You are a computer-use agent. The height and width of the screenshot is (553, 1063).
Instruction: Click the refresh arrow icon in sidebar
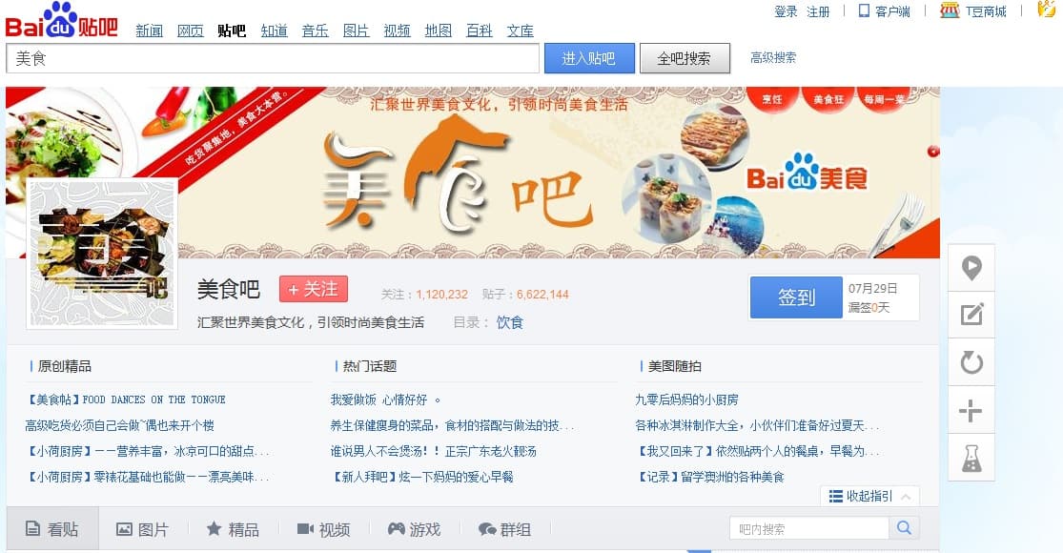coord(971,362)
